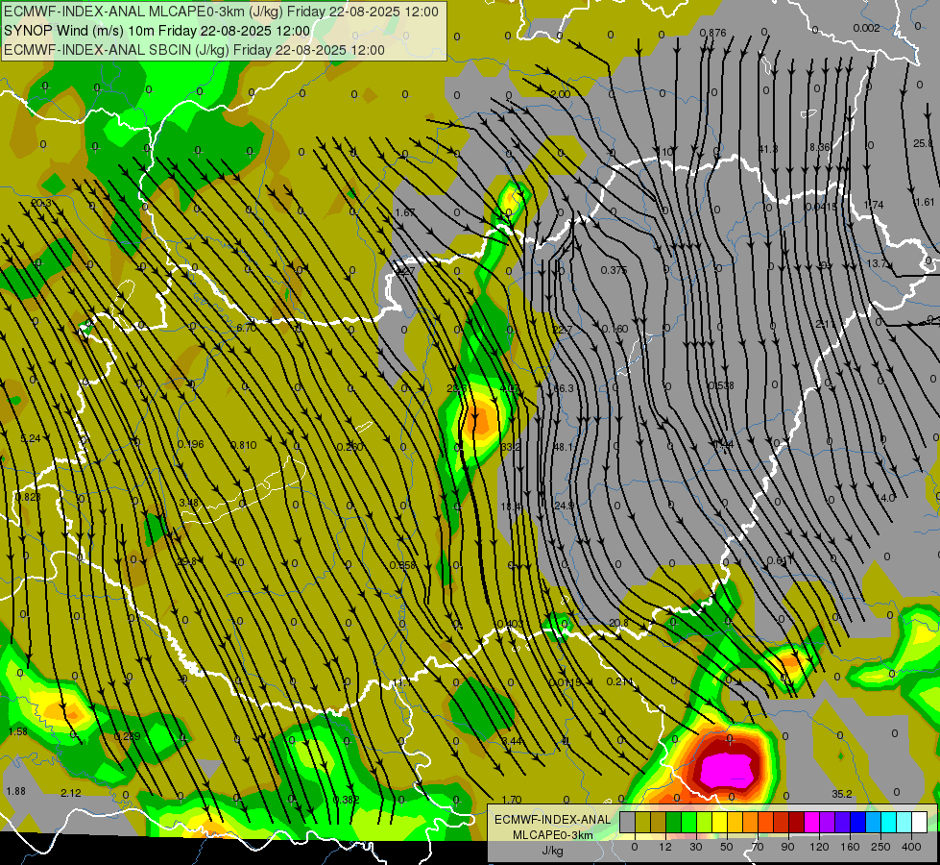This screenshot has height=865, width=940.
Task: Click the 1.61 map value
Action: 925,202
